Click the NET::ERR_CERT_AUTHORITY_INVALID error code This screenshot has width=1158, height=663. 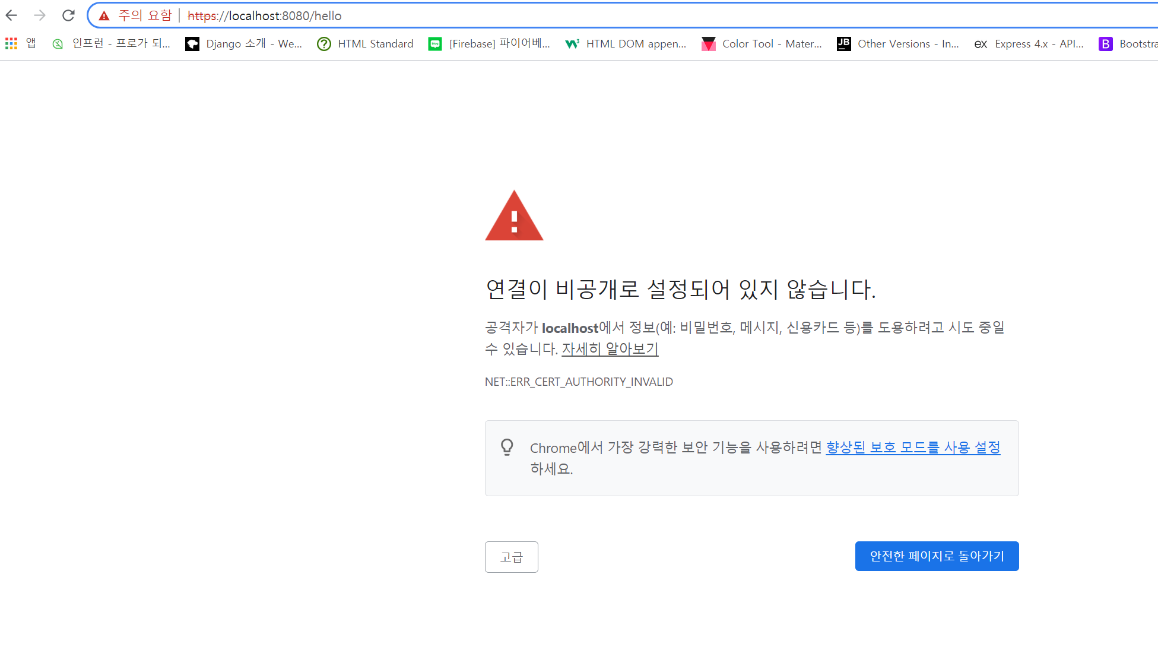pos(579,382)
